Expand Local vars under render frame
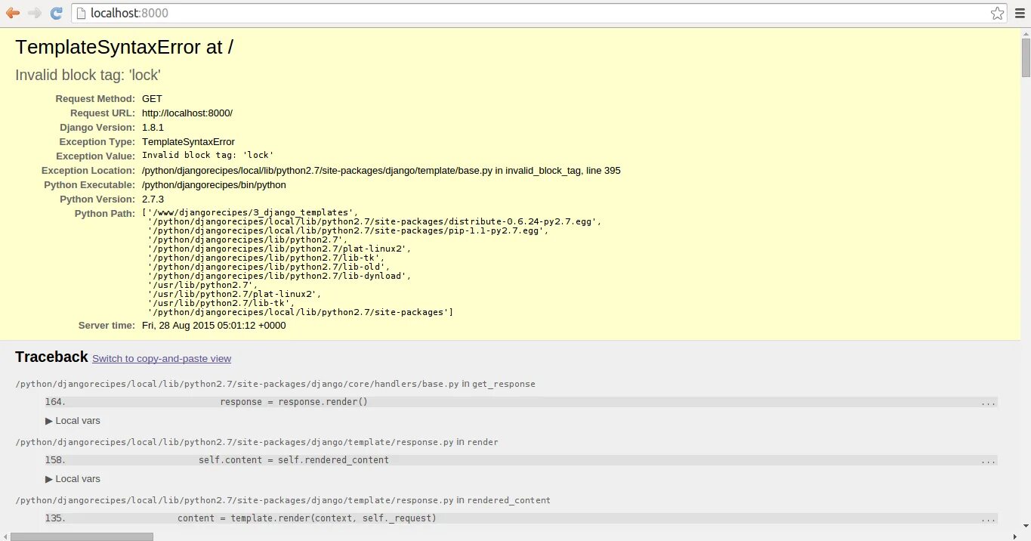The width and height of the screenshot is (1031, 541). click(73, 479)
